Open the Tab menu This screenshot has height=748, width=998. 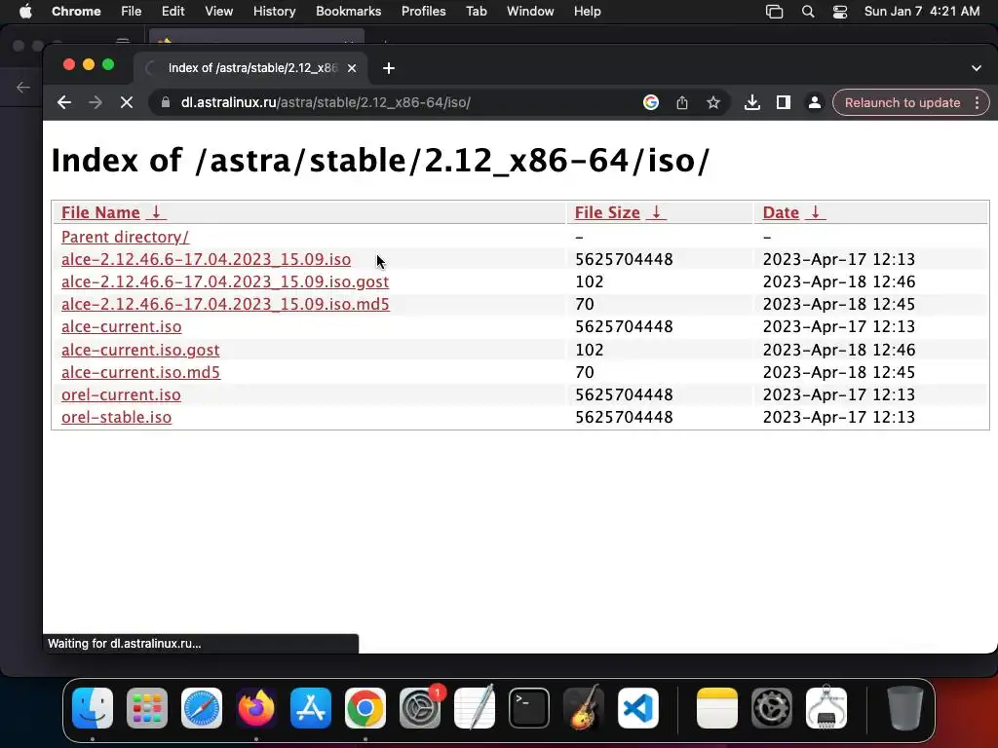[x=476, y=12]
